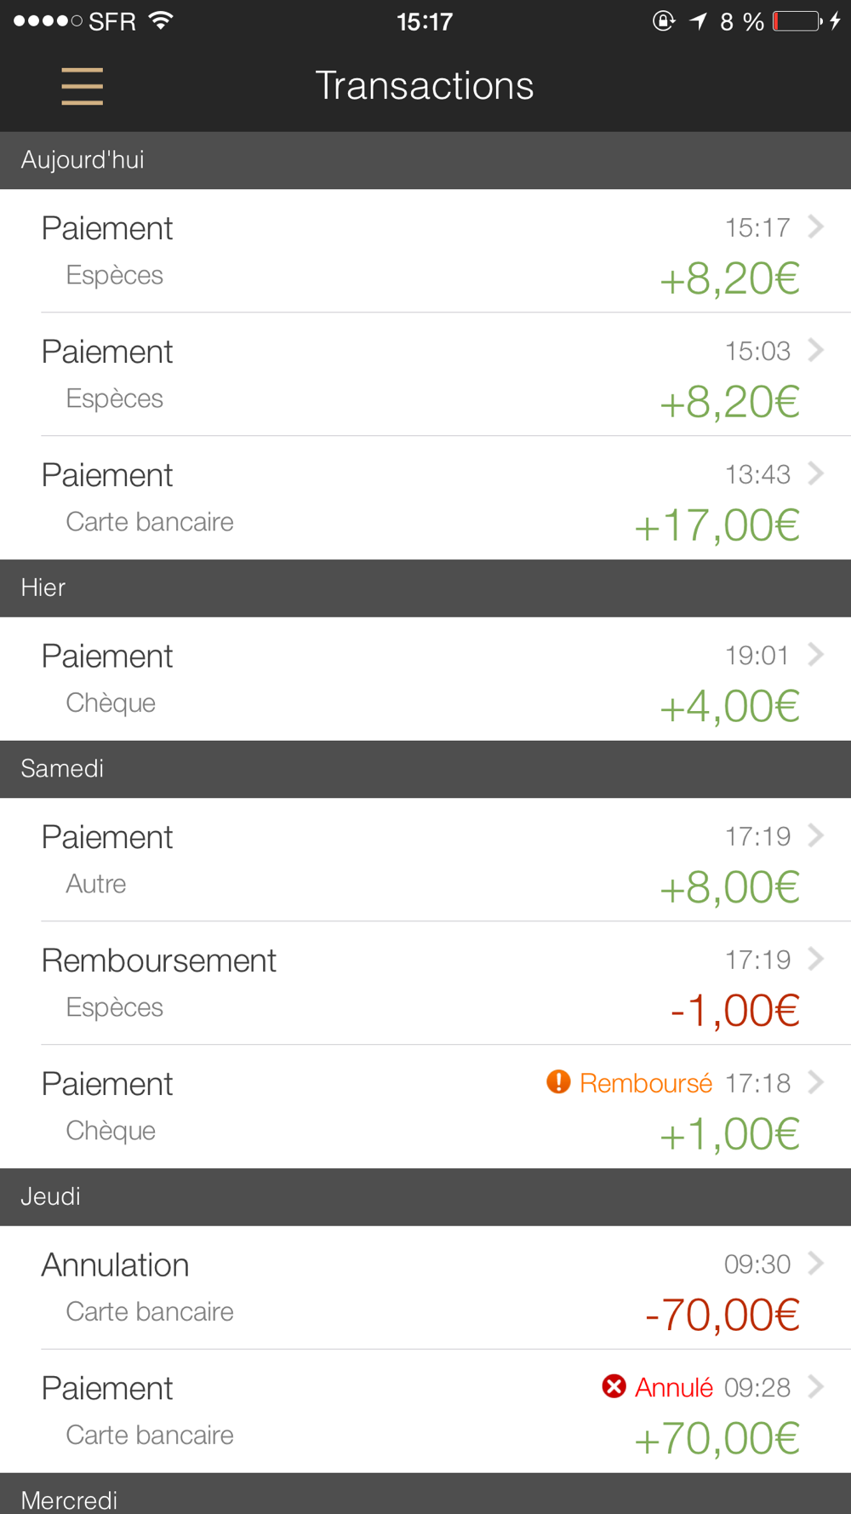
Task: Expand the 15:17 payment chevron
Action: pyautogui.click(x=816, y=227)
